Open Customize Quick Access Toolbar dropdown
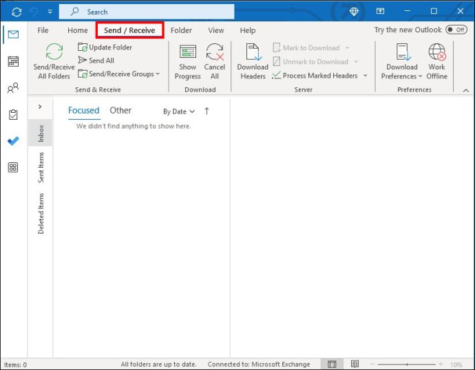The height and width of the screenshot is (370, 475). [50, 12]
